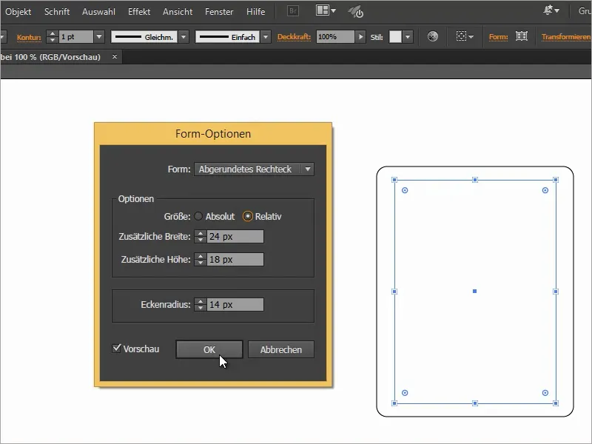Click the Zusätzliche Breite stepper arrows
The height and width of the screenshot is (444, 592).
[201, 236]
